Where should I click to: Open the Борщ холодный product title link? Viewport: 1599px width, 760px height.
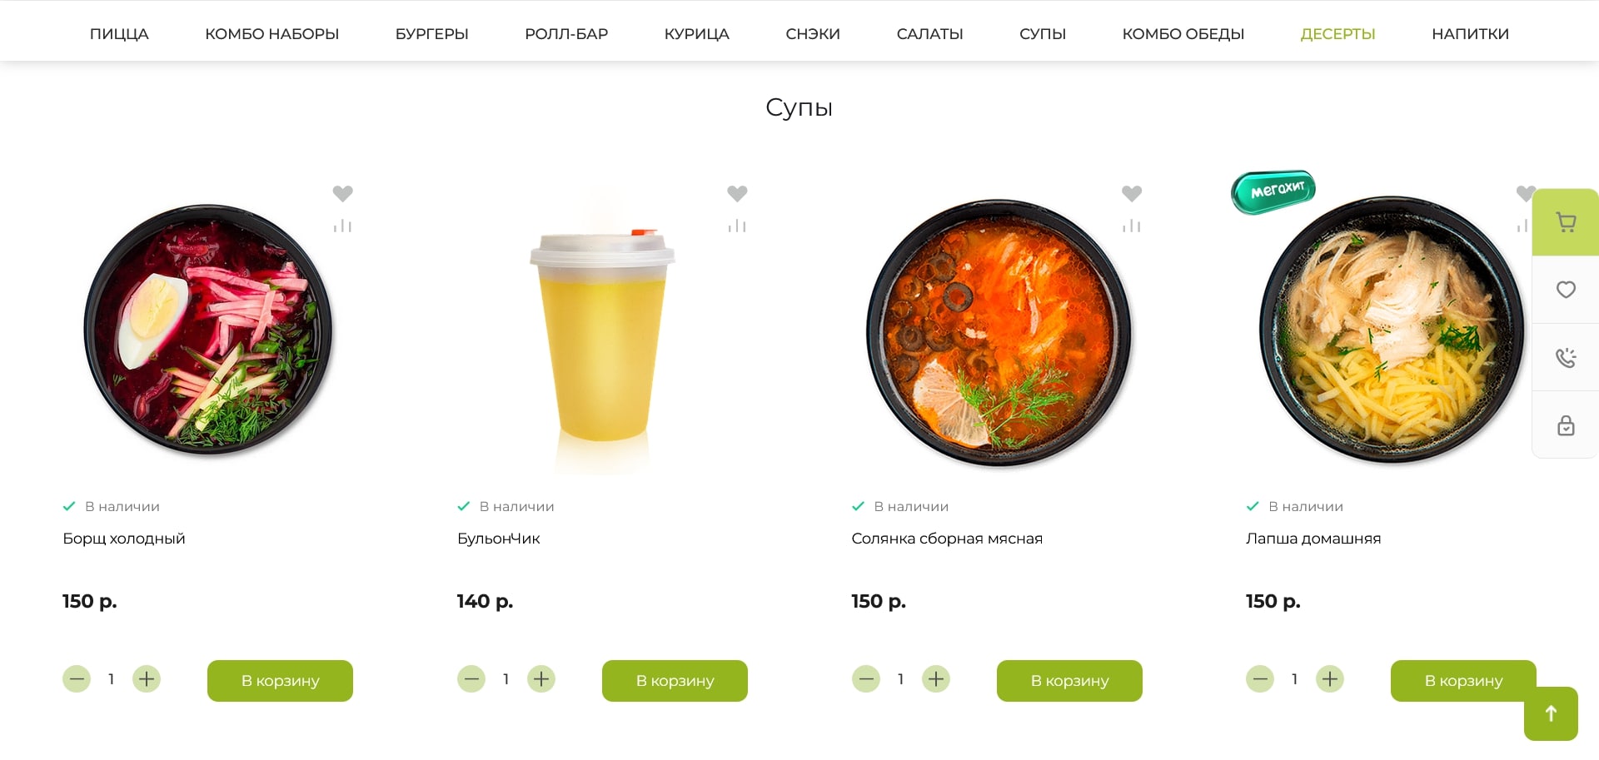(x=124, y=539)
